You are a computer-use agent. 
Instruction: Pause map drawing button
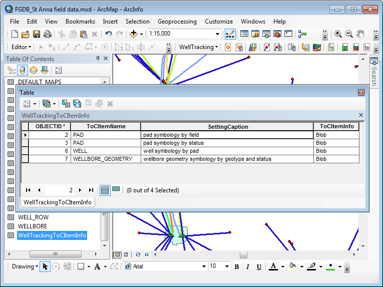(x=147, y=255)
